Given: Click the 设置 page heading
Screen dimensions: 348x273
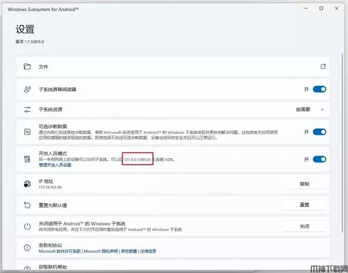Looking at the screenshot, I should coord(25,30).
